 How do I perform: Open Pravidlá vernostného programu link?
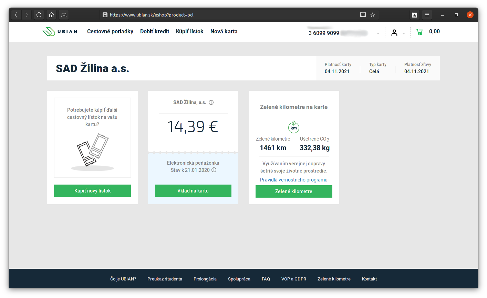[294, 180]
